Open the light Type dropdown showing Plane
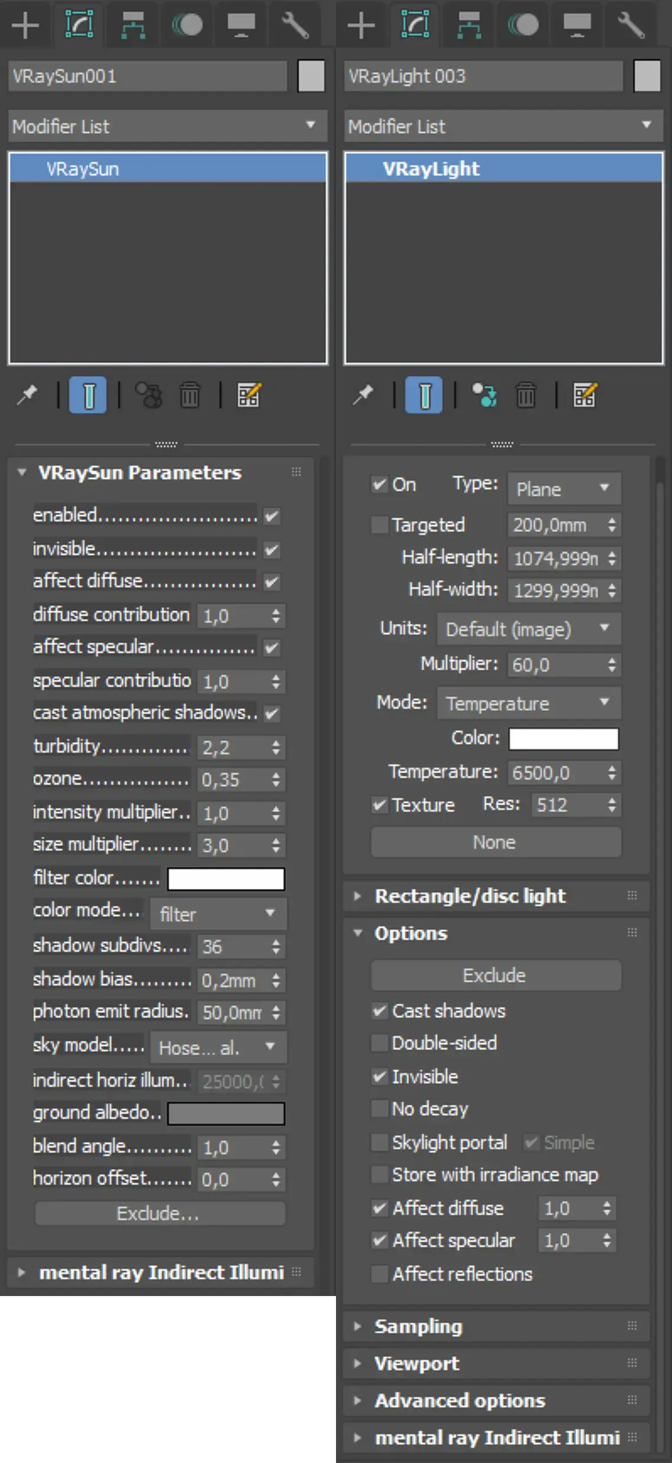The width and height of the screenshot is (672, 1463). [x=564, y=488]
